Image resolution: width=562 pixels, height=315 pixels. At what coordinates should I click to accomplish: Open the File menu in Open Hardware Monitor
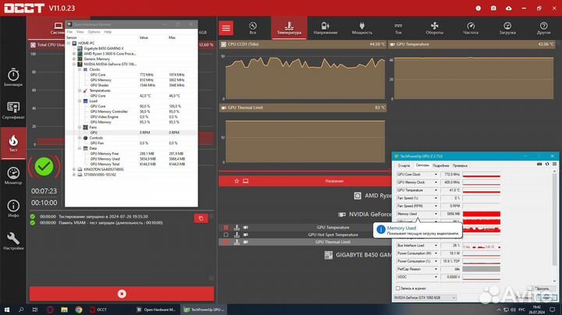tap(69, 32)
